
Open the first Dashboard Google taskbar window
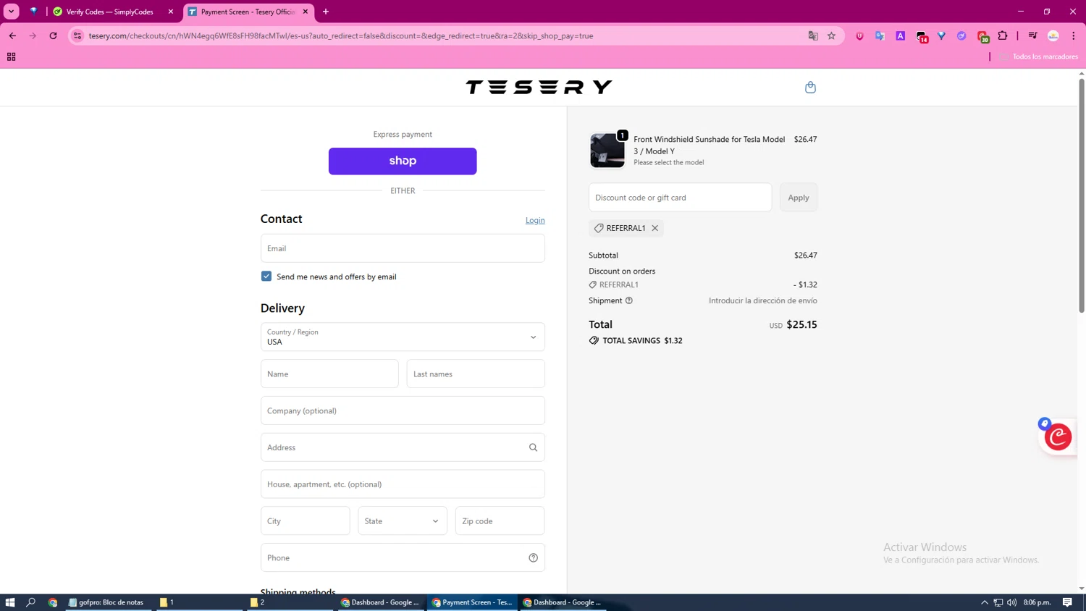[381, 602]
